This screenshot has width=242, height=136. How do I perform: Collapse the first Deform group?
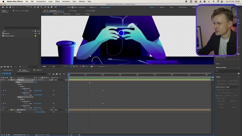tap(19, 87)
